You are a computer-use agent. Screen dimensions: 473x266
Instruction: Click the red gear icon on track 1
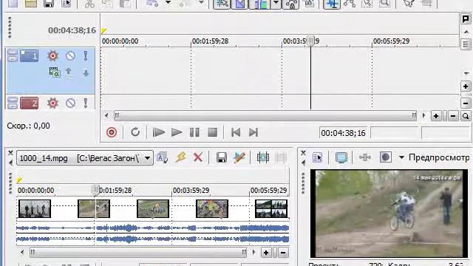point(52,56)
